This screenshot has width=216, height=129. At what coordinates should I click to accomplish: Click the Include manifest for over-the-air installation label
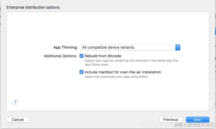[123, 72]
